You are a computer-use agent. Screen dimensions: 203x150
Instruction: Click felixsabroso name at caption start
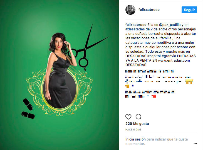pos(136,25)
